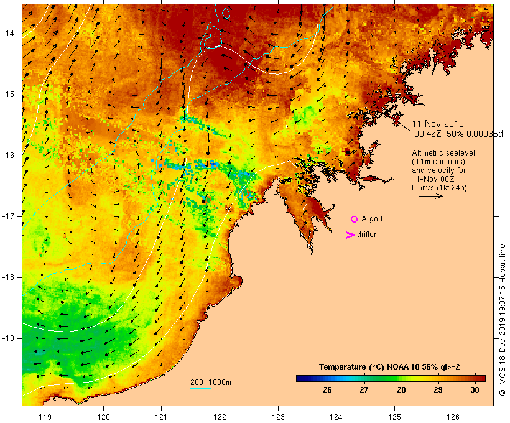Click the -14 latitude axis label
This screenshot has width=510, height=423.
pos(8,34)
